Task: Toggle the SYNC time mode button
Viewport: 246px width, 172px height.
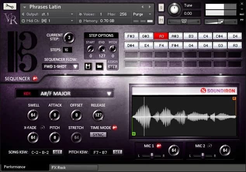Action: 98,135
